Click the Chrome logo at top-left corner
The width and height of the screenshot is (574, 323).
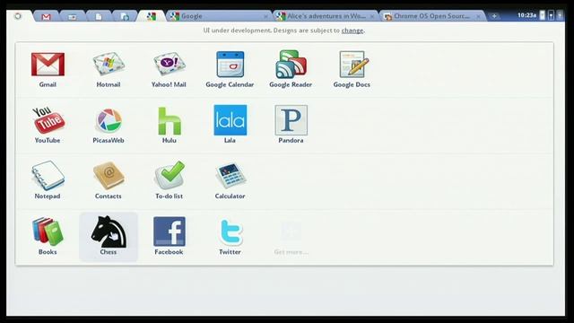18,16
